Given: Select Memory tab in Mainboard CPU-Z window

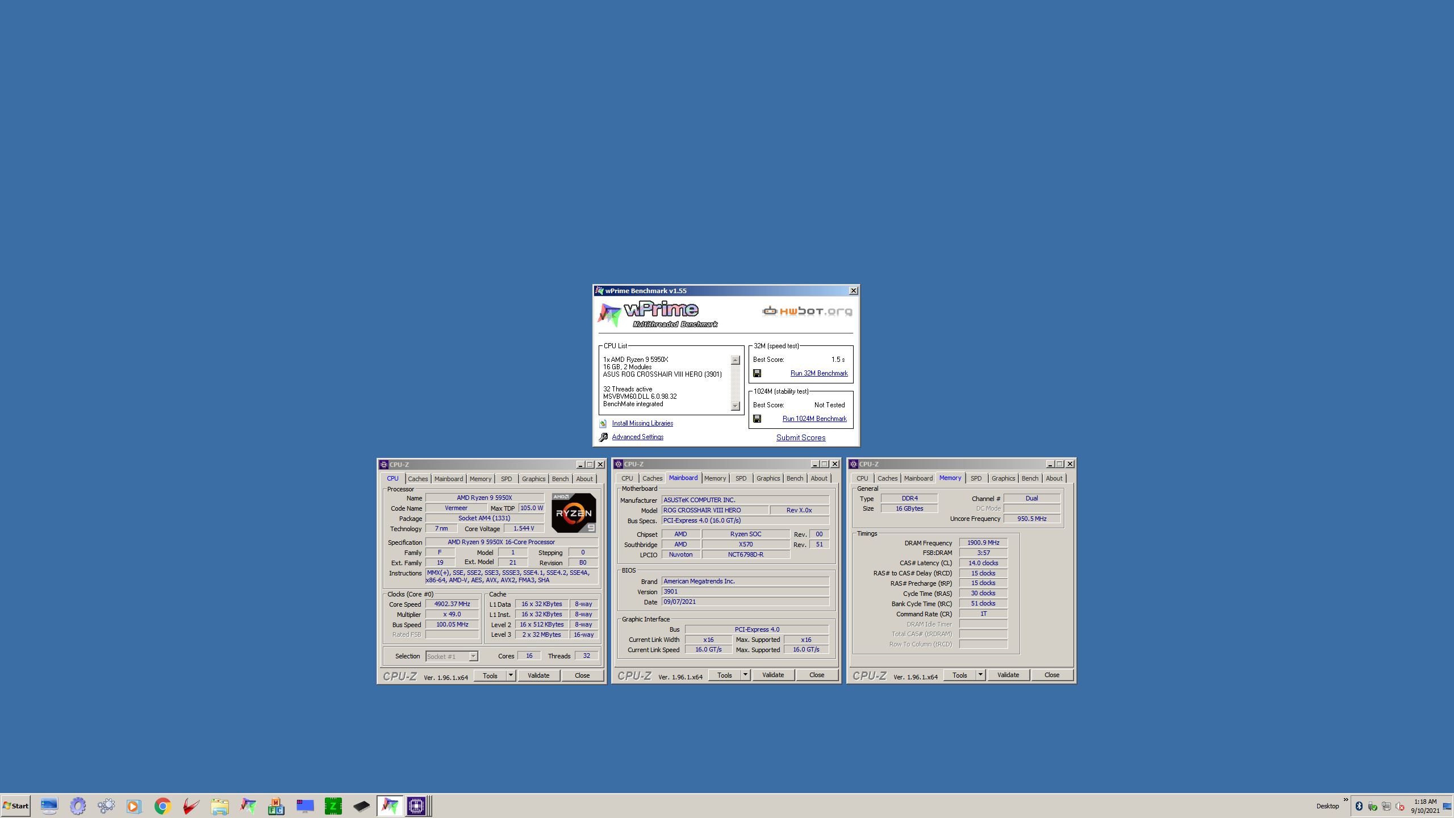Looking at the screenshot, I should click(715, 478).
